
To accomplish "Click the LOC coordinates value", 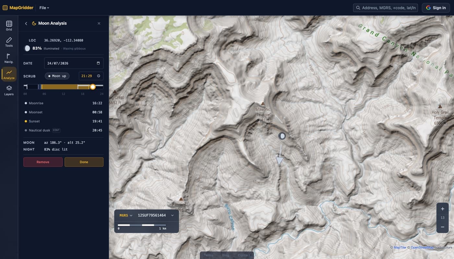I will pos(64,40).
